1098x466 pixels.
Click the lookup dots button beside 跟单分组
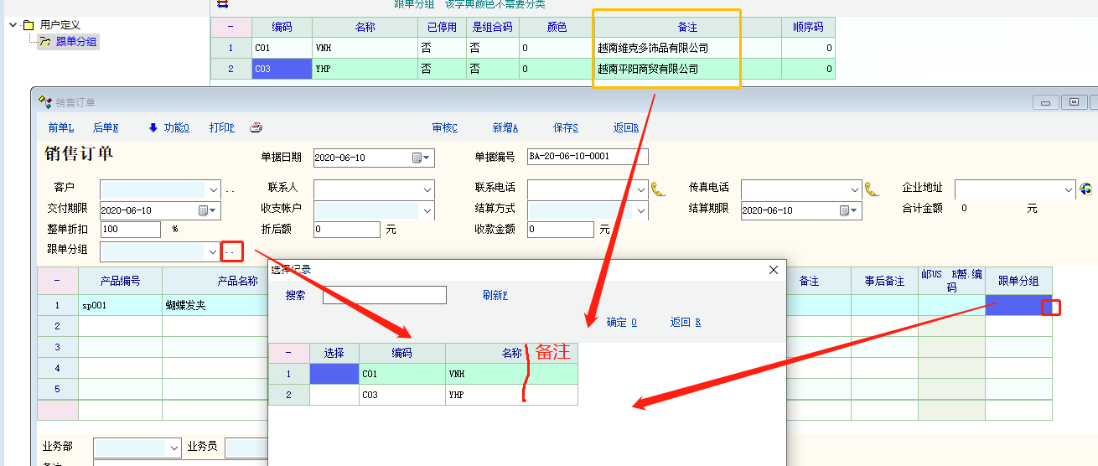(x=233, y=251)
